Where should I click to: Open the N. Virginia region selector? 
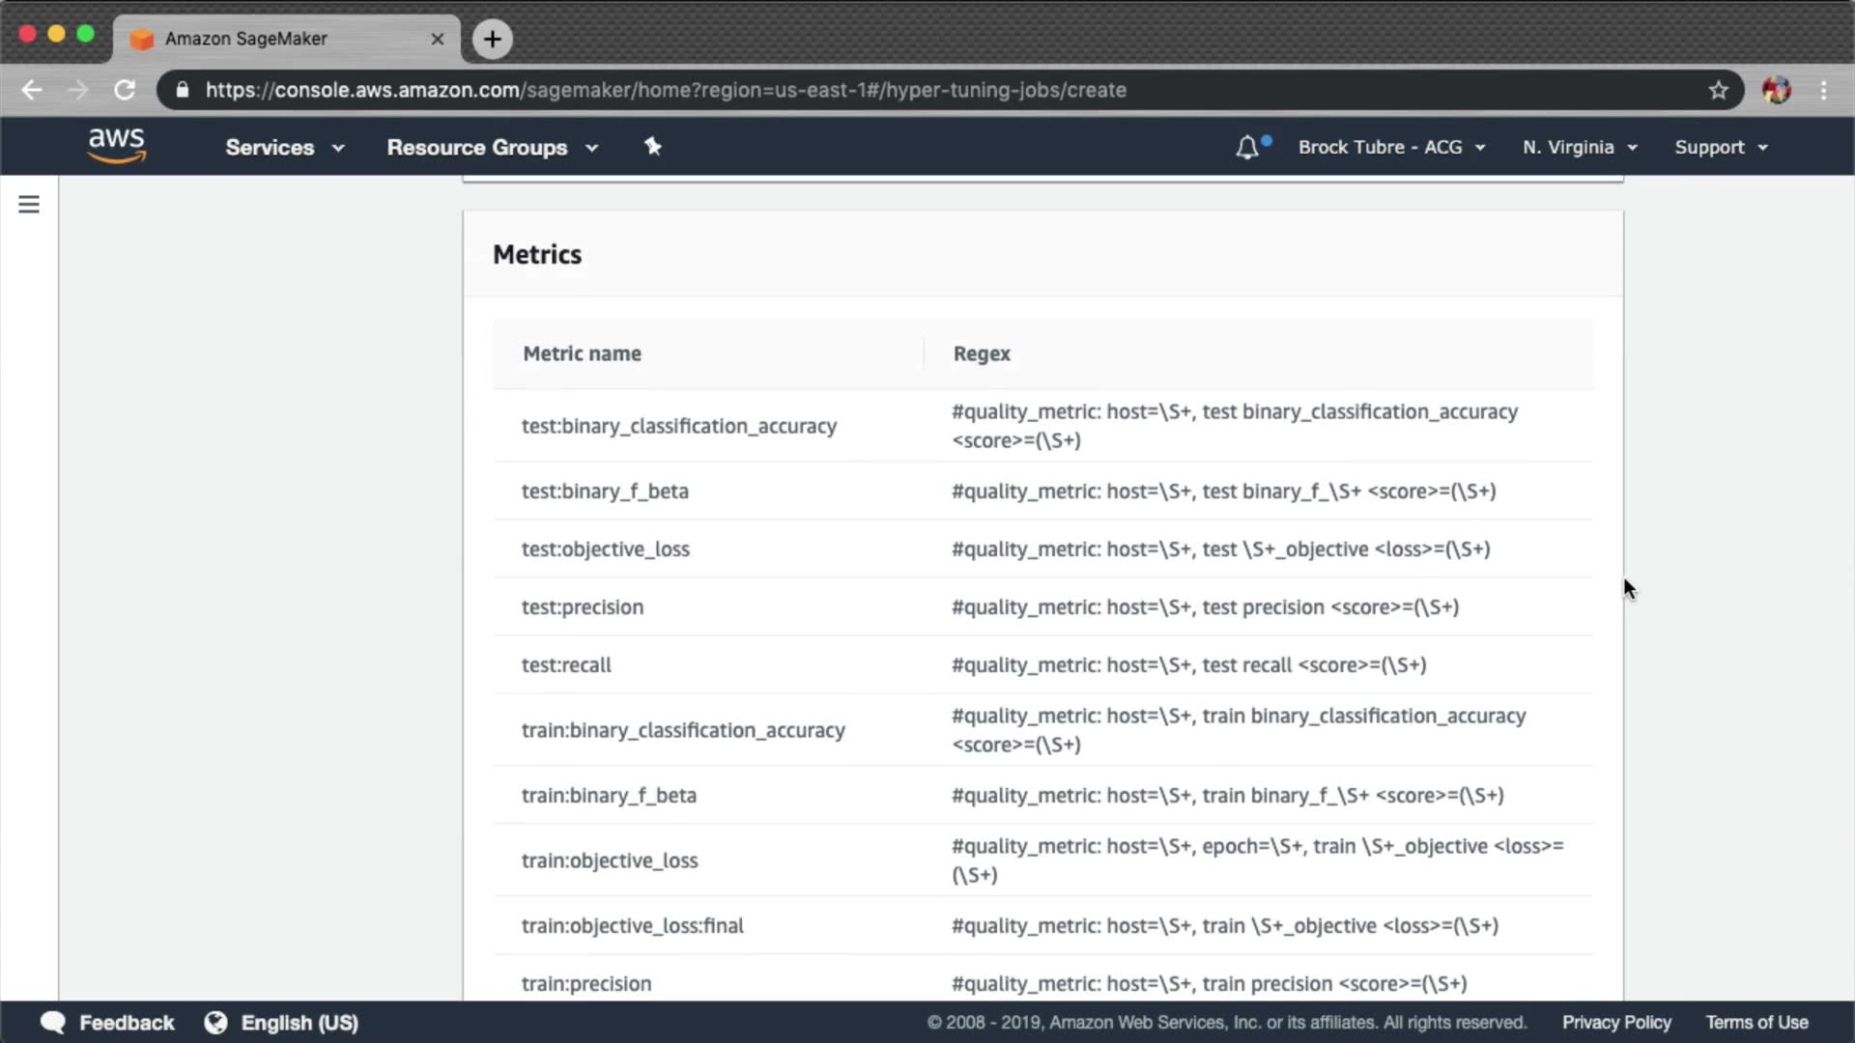pos(1580,148)
